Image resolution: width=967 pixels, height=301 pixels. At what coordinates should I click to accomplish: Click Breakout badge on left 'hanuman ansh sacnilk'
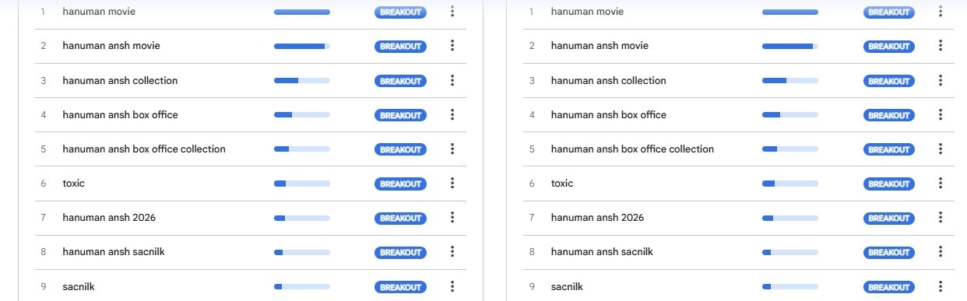[400, 253]
